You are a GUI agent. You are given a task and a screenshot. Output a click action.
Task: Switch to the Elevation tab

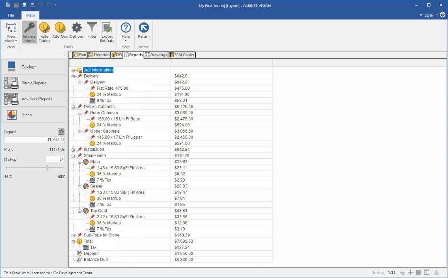(x=99, y=55)
